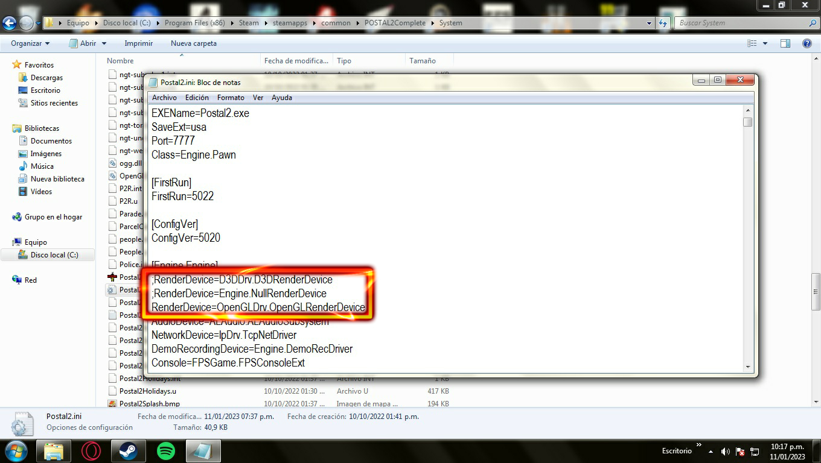Open the Ver menu in Notepad
The image size is (821, 463).
click(258, 98)
